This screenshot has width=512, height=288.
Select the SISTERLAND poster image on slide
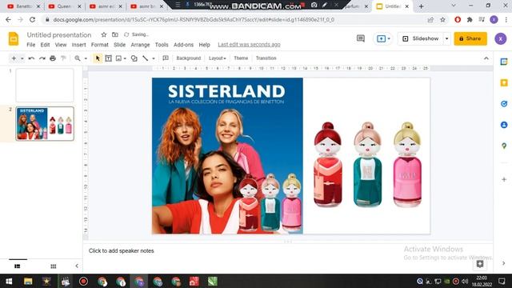click(227, 156)
